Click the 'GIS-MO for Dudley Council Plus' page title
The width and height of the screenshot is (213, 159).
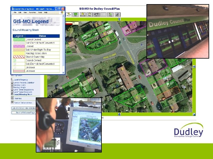(99, 9)
